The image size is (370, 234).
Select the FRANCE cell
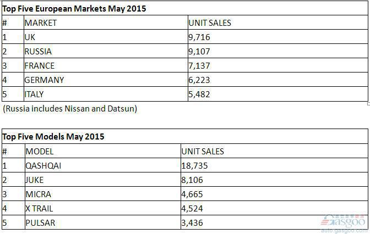point(106,65)
